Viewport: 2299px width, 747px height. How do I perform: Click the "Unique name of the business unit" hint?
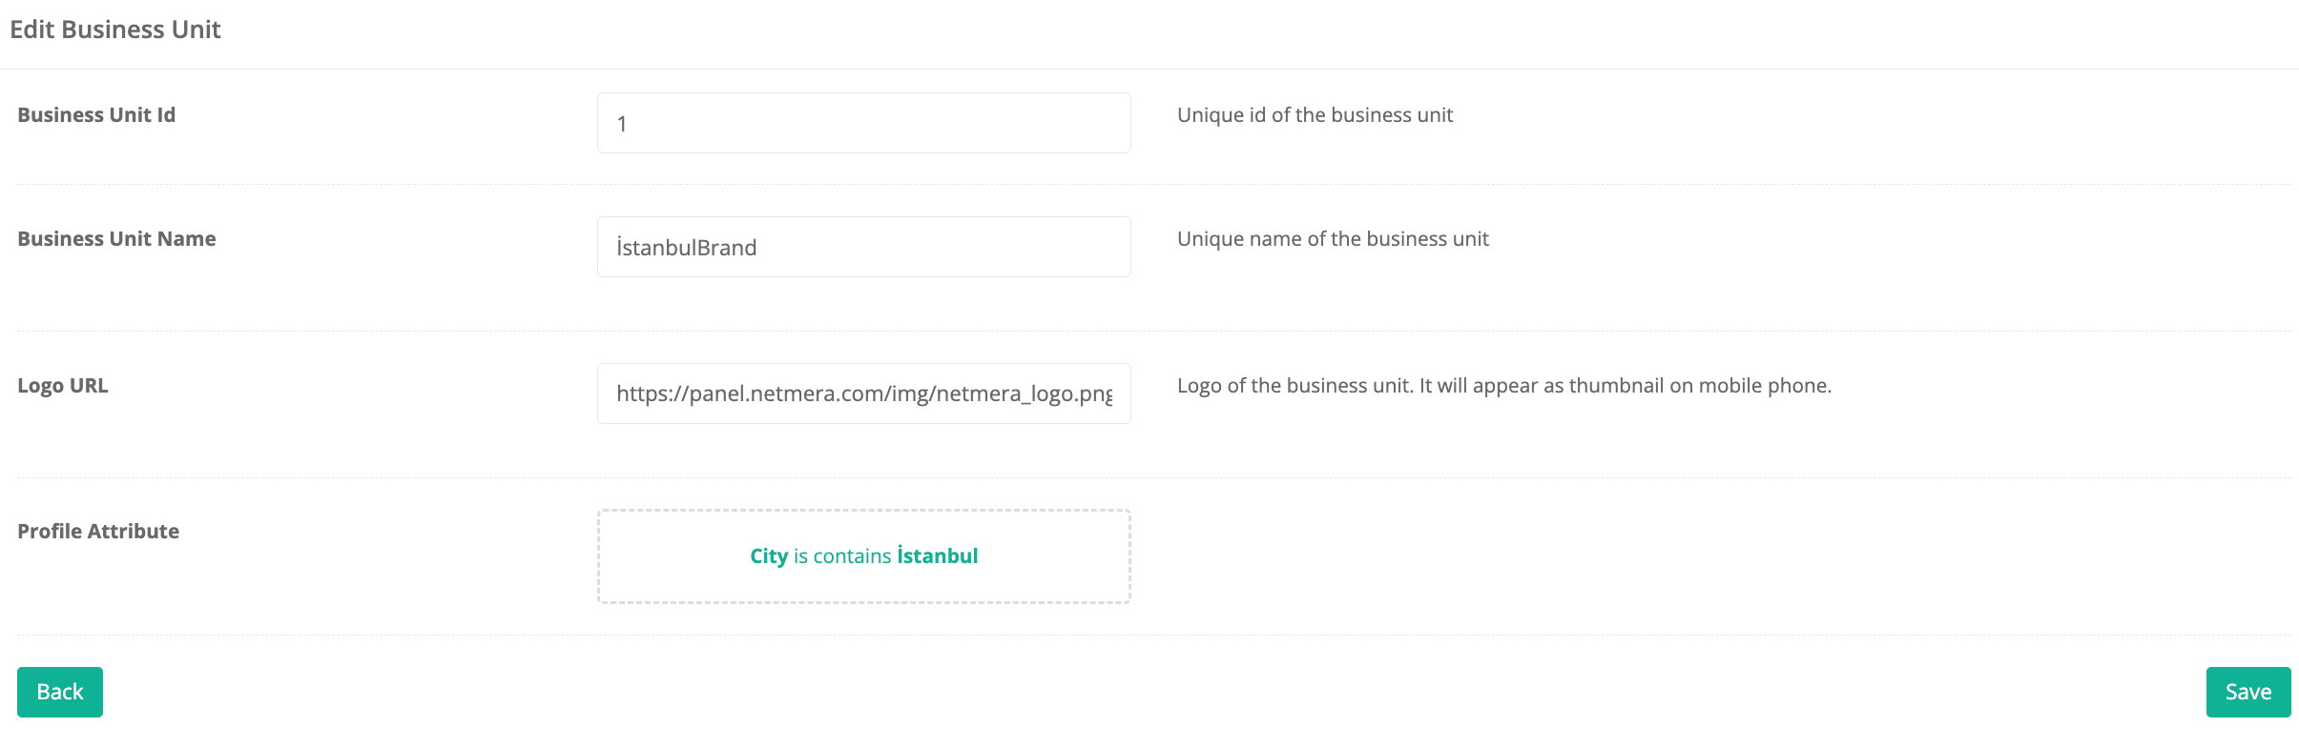pos(1333,239)
